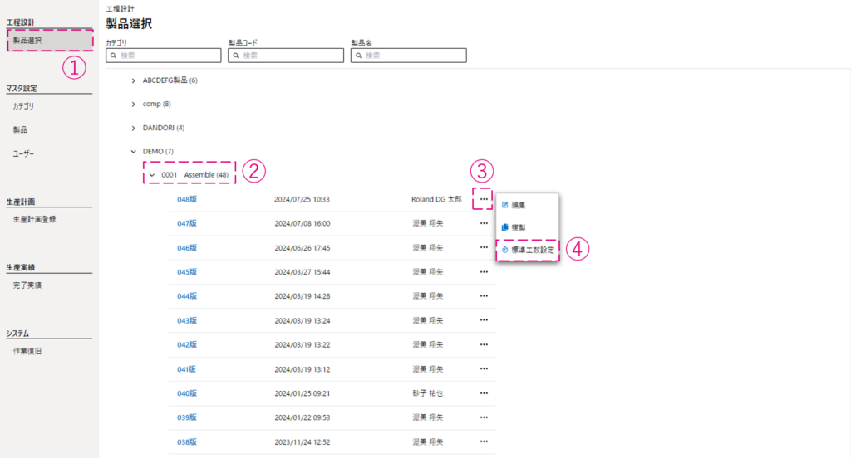Image resolution: width=851 pixels, height=458 pixels.
Task: Open the ellipsis menu on the 038 row
Action: [483, 441]
